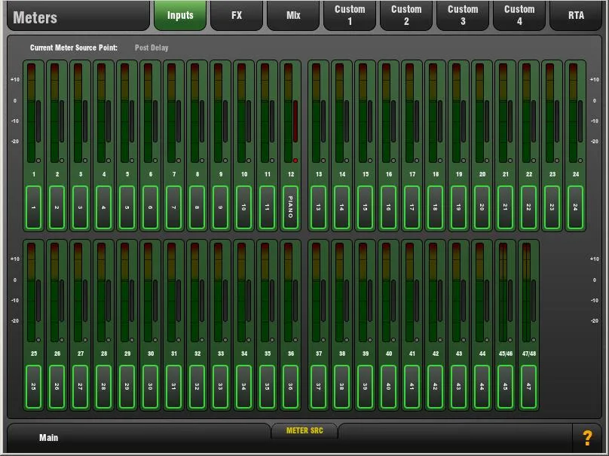Select the Main label in bottom bar
The width and height of the screenshot is (609, 456).
48,438
